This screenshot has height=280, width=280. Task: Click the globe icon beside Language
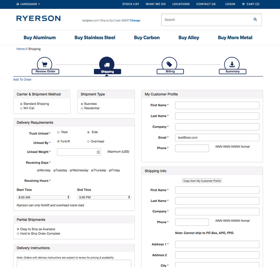point(18,4)
